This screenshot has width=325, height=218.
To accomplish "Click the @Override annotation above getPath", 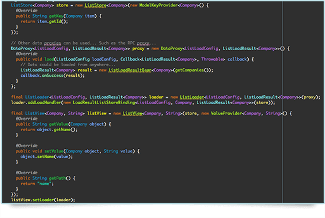I will 27,173.
